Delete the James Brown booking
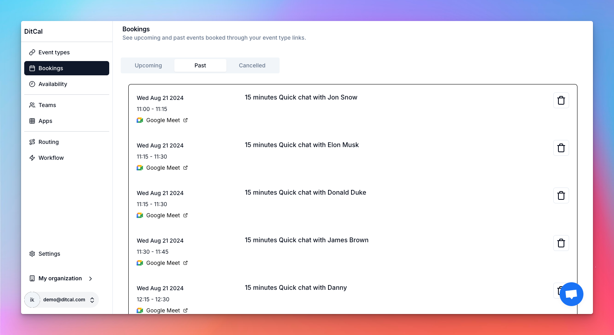614x335 pixels. [x=561, y=243]
